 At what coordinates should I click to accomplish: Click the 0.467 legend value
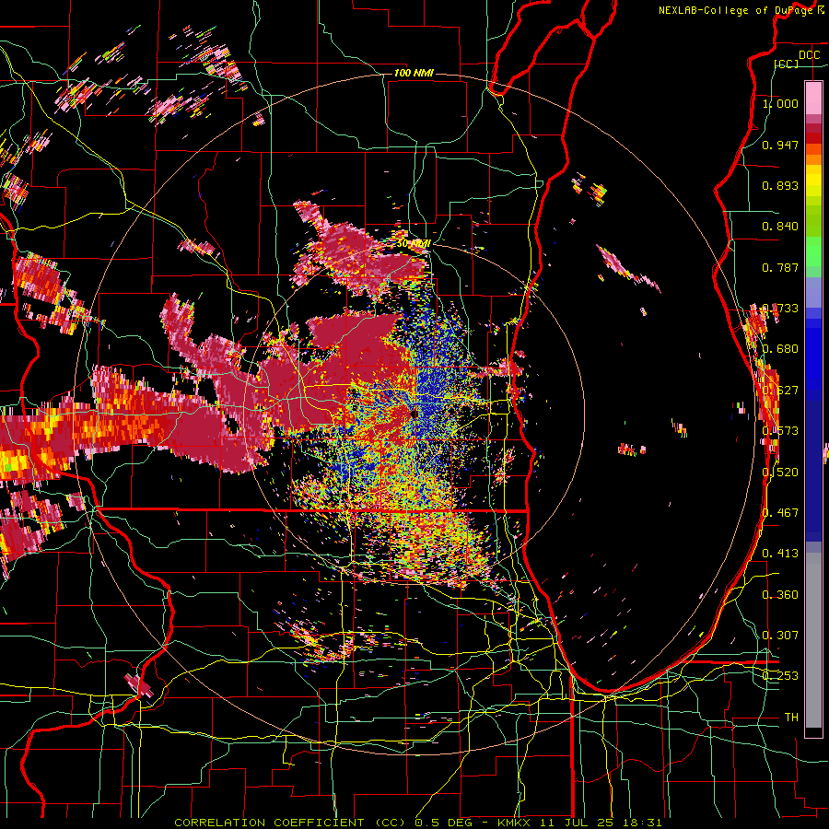(780, 513)
